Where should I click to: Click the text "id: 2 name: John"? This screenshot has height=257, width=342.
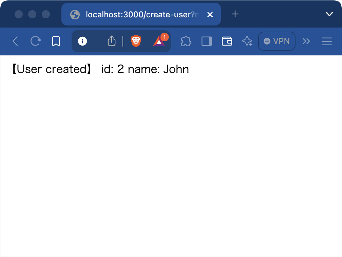click(x=145, y=69)
